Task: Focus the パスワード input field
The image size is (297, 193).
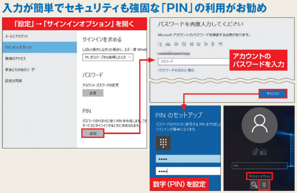Action: click(x=194, y=61)
